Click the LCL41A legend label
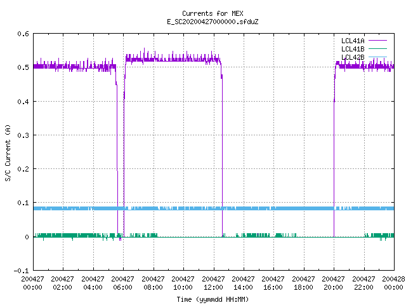The height and width of the screenshot is (305, 406). coord(353,41)
